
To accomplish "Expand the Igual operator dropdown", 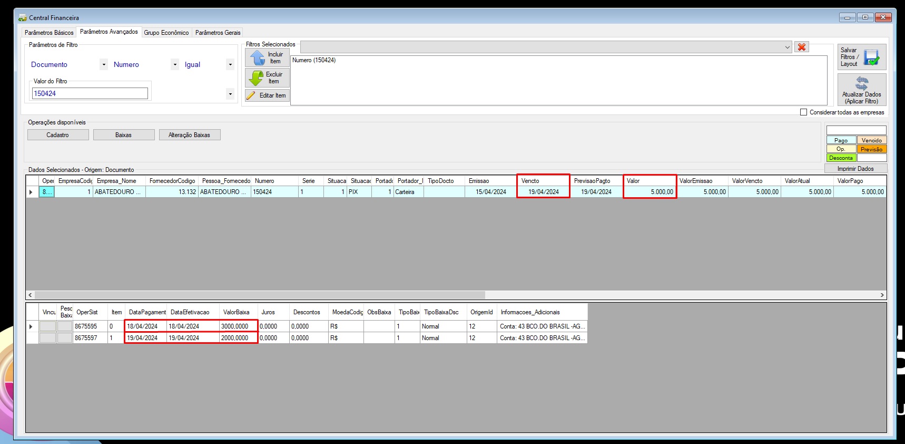I will pos(230,64).
